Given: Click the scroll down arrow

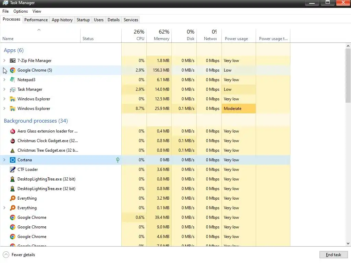Looking at the screenshot, I should tap(348, 243).
